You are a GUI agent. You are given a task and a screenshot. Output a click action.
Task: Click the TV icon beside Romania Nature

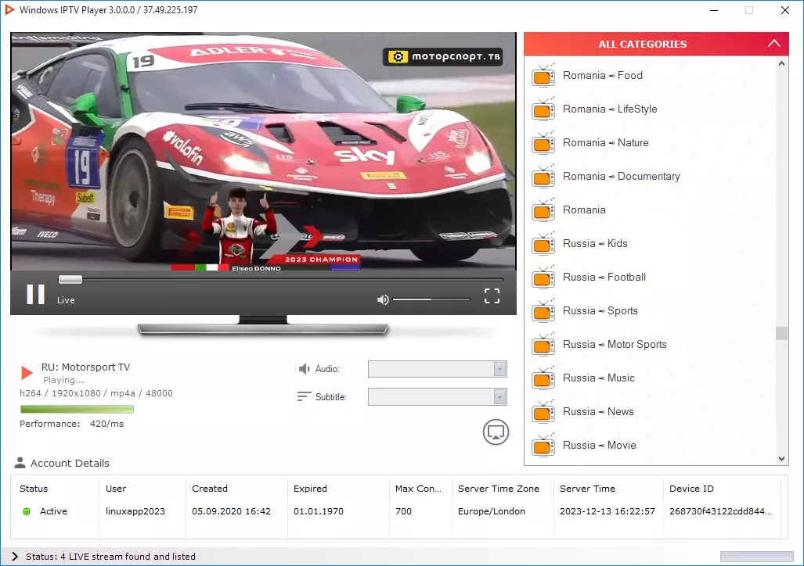[x=543, y=143]
